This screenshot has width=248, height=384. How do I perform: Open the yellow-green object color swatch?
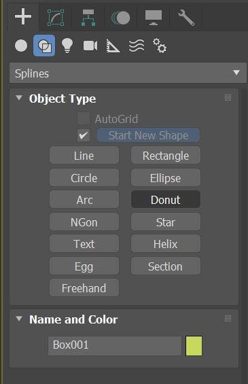coord(194,345)
